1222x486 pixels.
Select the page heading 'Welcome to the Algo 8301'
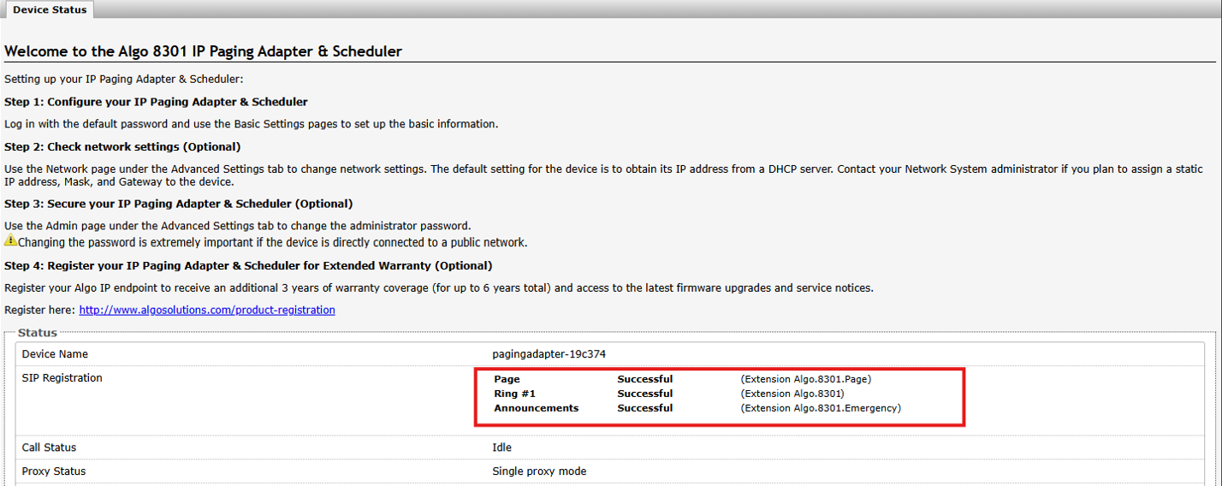click(203, 51)
